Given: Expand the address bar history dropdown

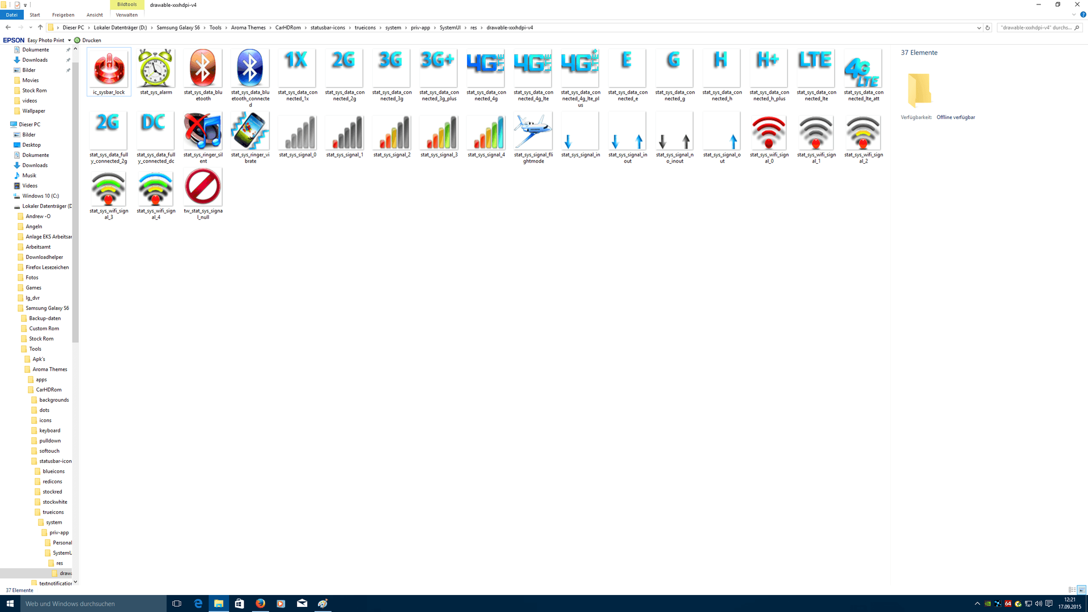Looking at the screenshot, I should [979, 27].
